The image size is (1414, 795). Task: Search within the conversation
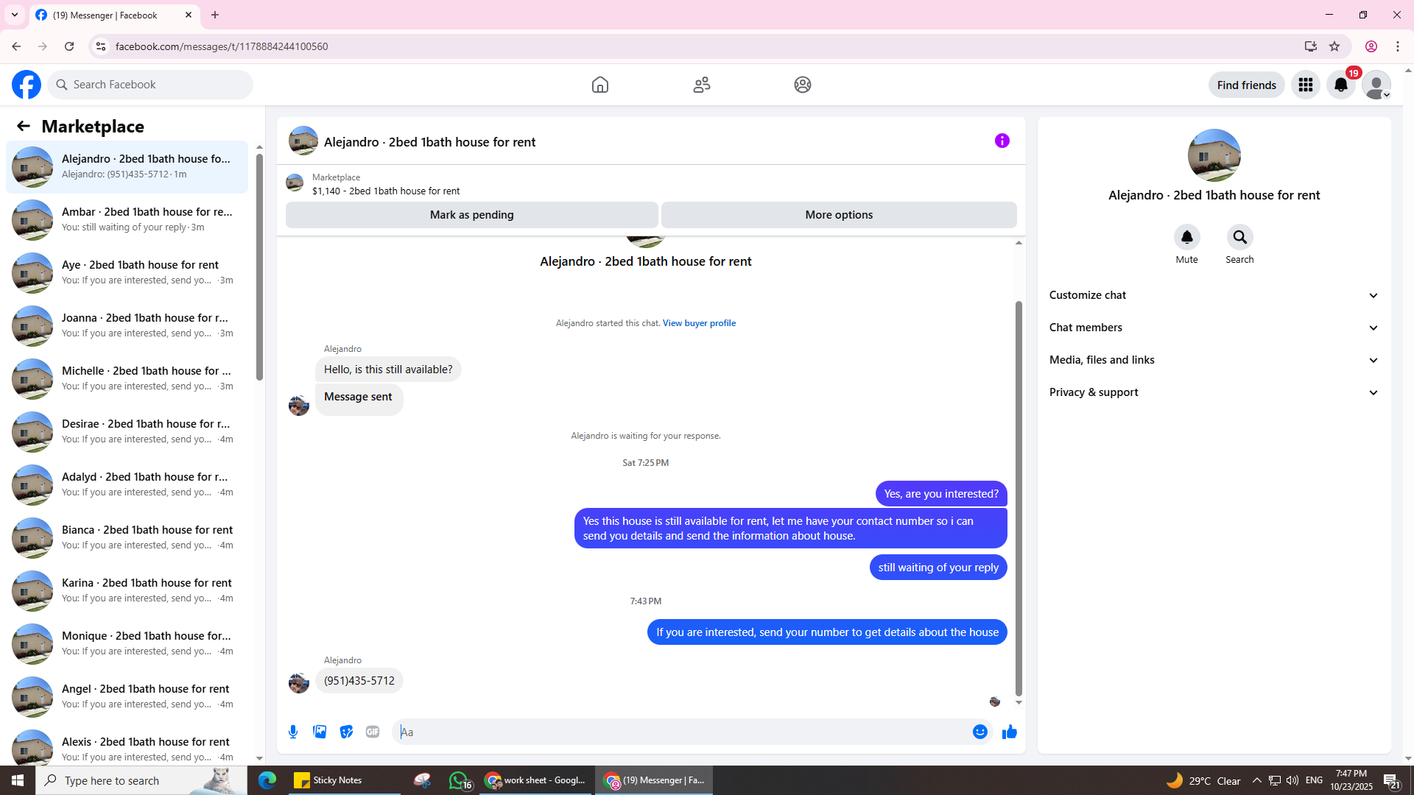pos(1239,237)
